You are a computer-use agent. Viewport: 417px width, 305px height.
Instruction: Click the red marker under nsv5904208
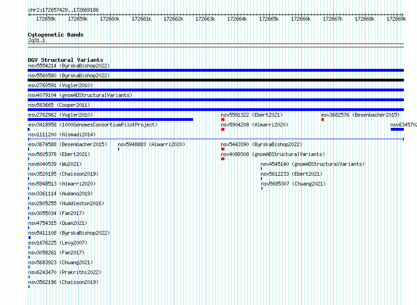223,129
